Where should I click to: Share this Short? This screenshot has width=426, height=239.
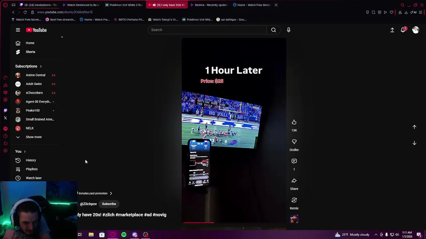(x=294, y=181)
